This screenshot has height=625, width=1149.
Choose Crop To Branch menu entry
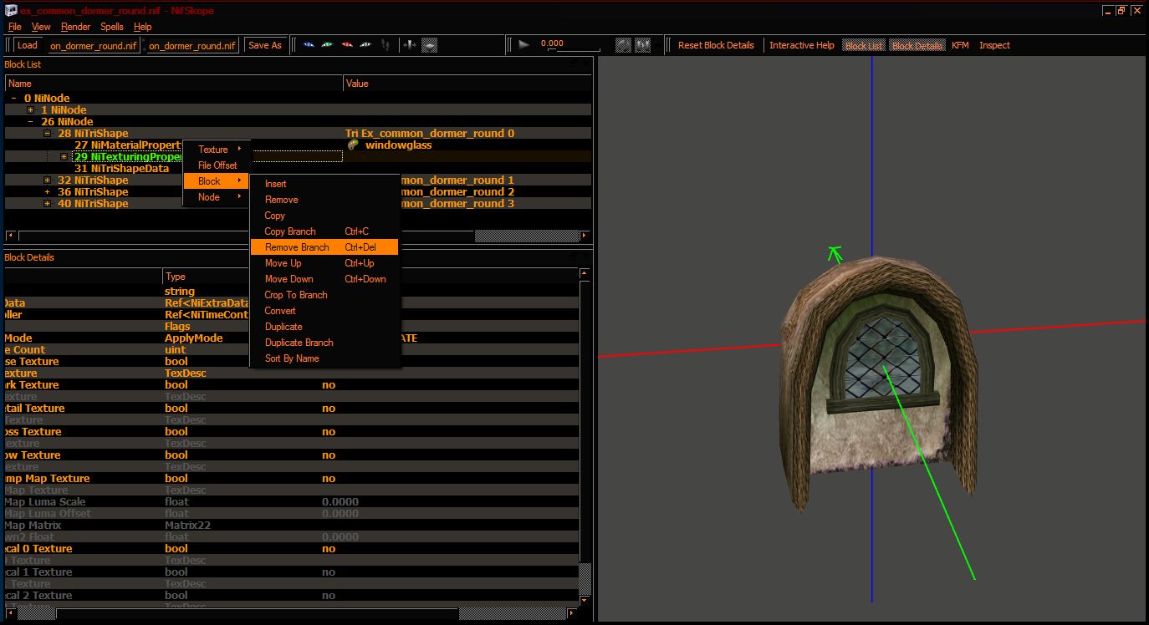(324, 295)
